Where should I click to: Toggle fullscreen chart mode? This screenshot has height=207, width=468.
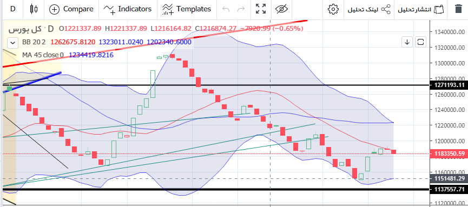pos(261,9)
